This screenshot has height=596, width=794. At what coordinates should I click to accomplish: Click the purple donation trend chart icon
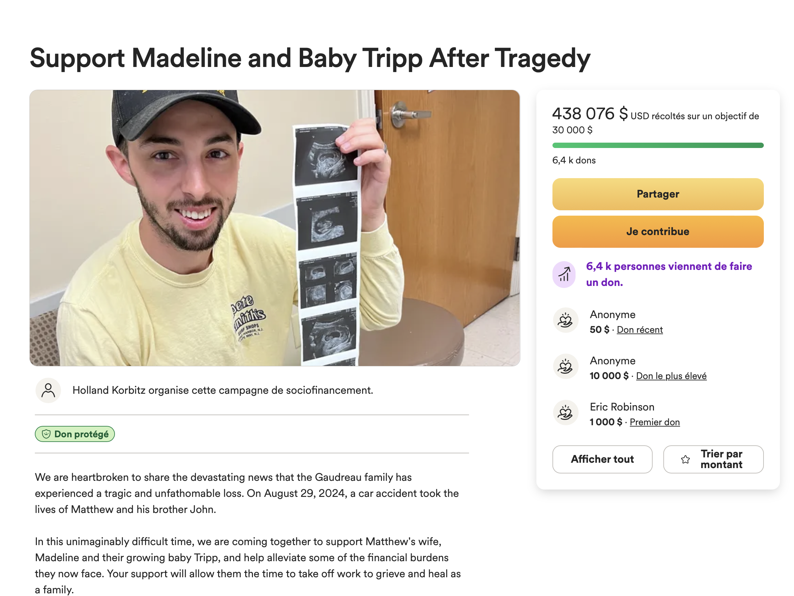tap(565, 274)
